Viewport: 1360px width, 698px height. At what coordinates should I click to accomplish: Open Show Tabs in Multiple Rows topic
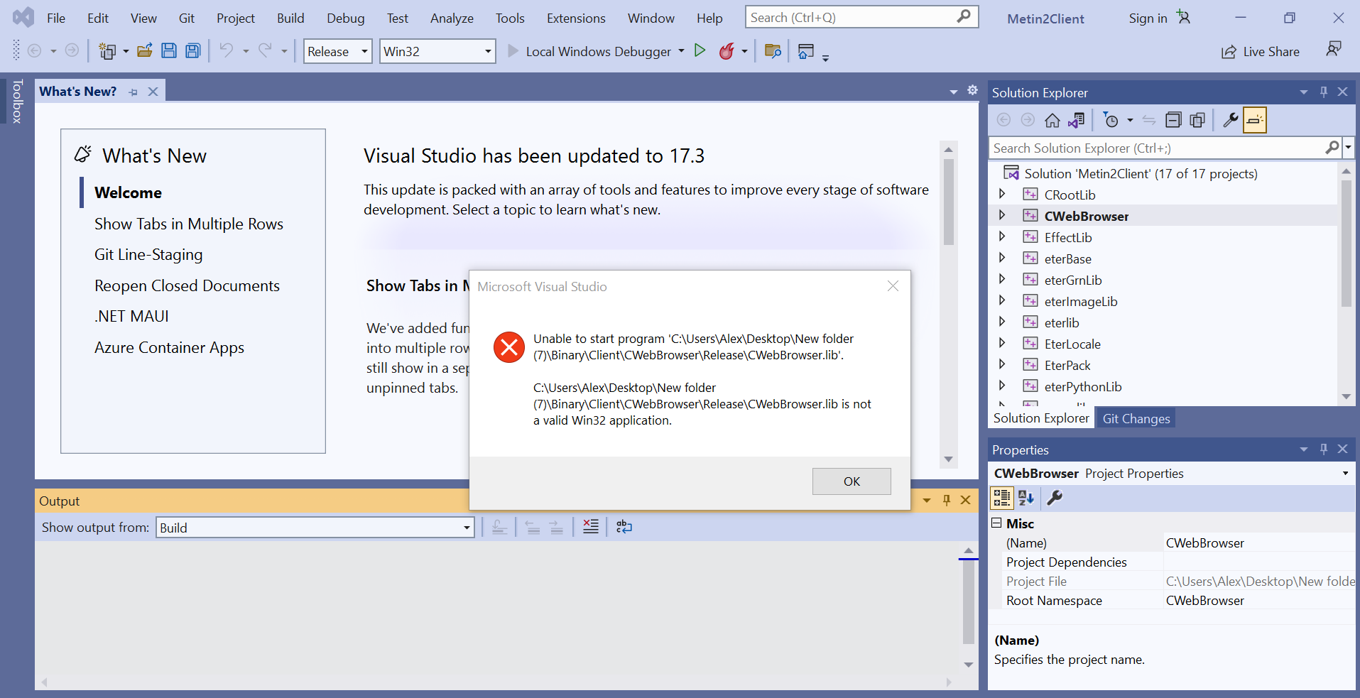(189, 224)
